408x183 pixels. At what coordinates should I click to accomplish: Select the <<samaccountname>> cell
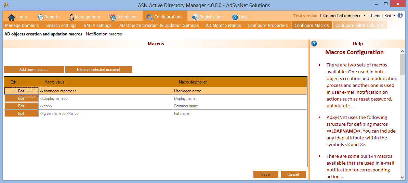click(106, 91)
